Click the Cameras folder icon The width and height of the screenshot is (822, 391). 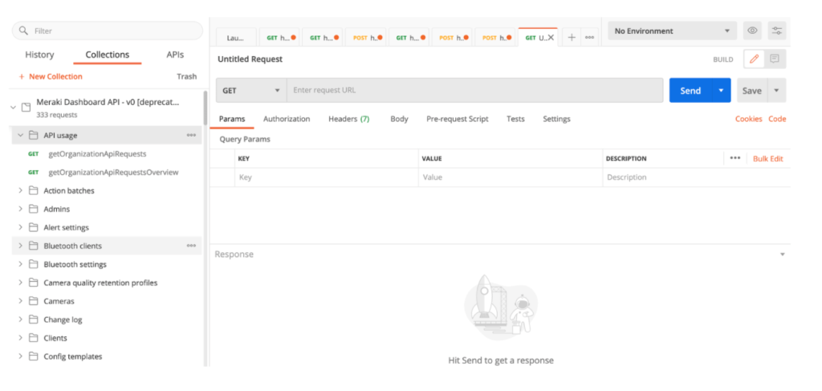(34, 301)
